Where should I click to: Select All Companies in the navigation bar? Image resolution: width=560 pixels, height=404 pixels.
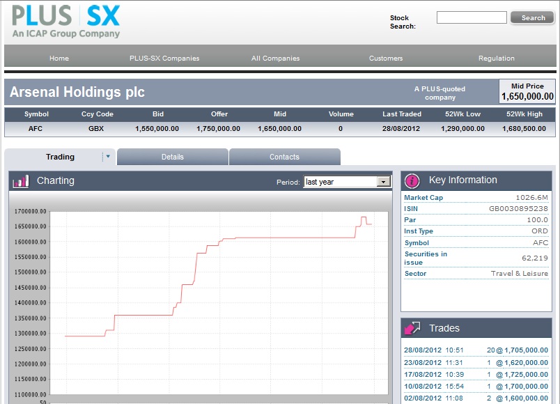pyautogui.click(x=275, y=59)
